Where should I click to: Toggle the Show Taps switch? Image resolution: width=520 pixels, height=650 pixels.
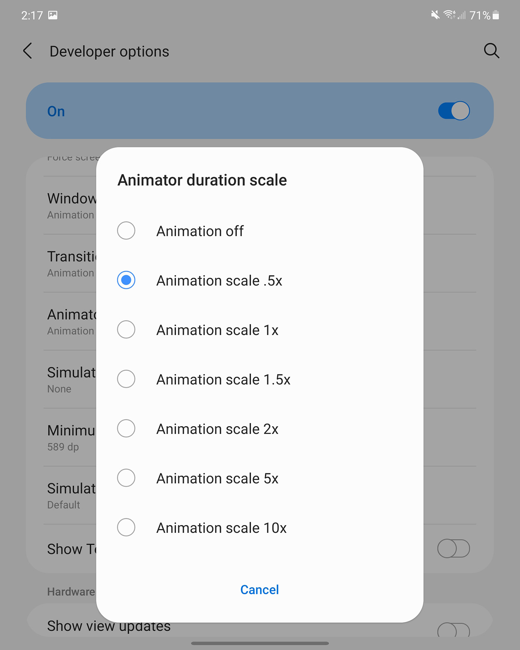(453, 548)
